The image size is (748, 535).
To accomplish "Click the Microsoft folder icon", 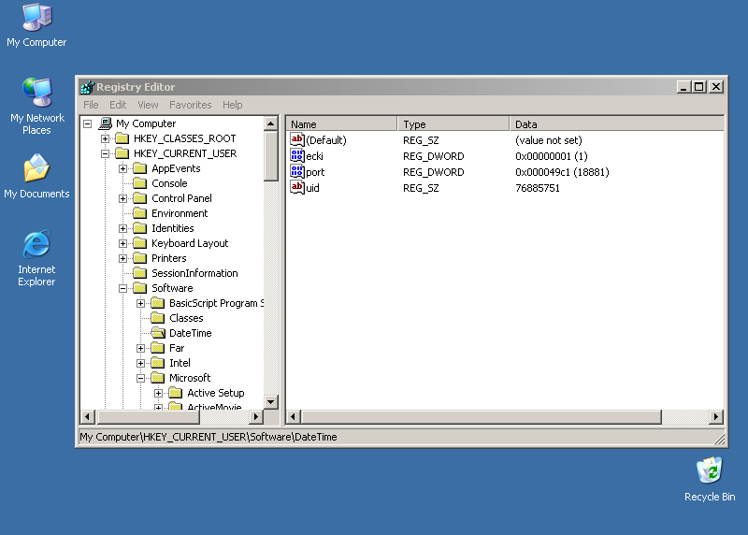I will [158, 378].
